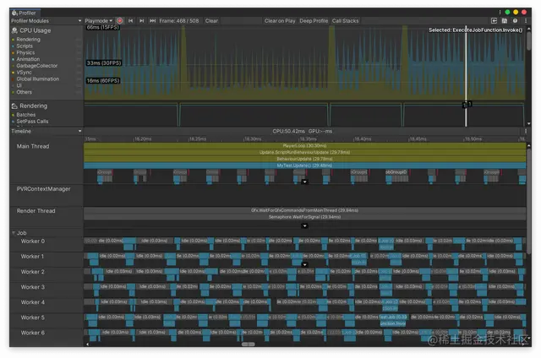The width and height of the screenshot is (541, 358).
Task: Click the Clear button
Action: coord(211,20)
